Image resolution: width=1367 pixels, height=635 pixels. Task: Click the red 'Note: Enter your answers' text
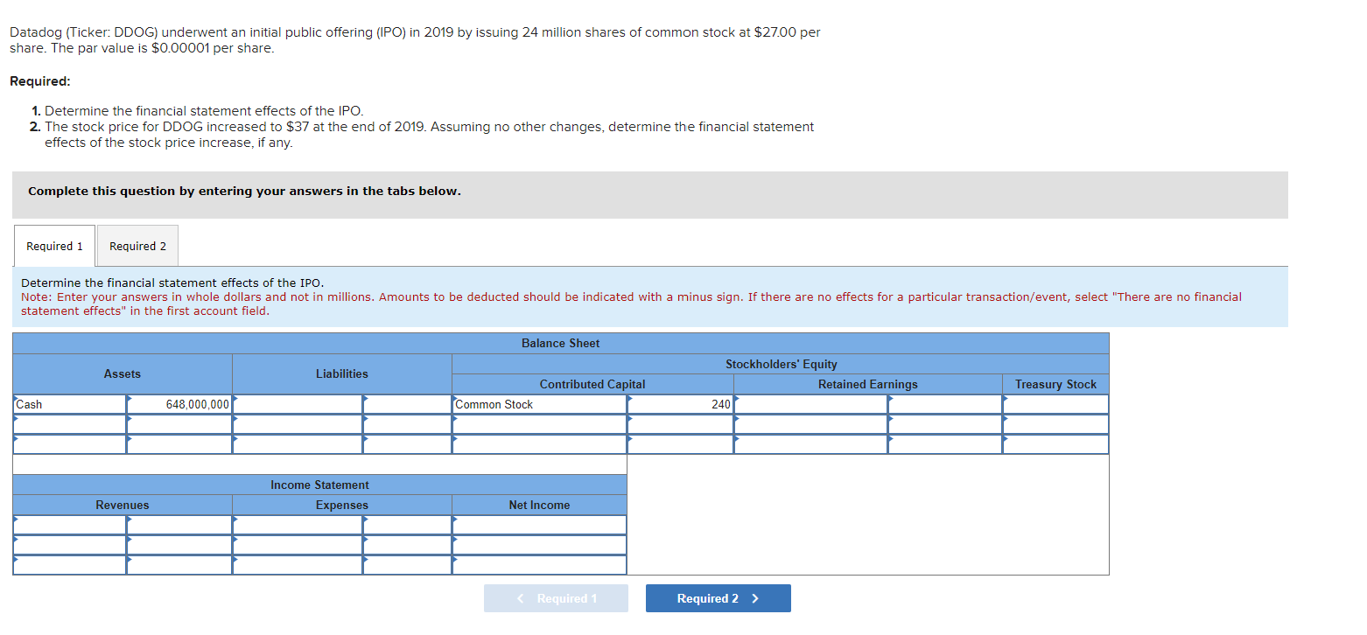[631, 304]
